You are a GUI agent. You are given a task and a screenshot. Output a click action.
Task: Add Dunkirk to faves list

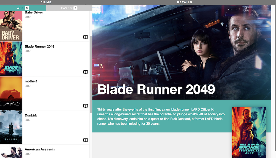(86, 140)
